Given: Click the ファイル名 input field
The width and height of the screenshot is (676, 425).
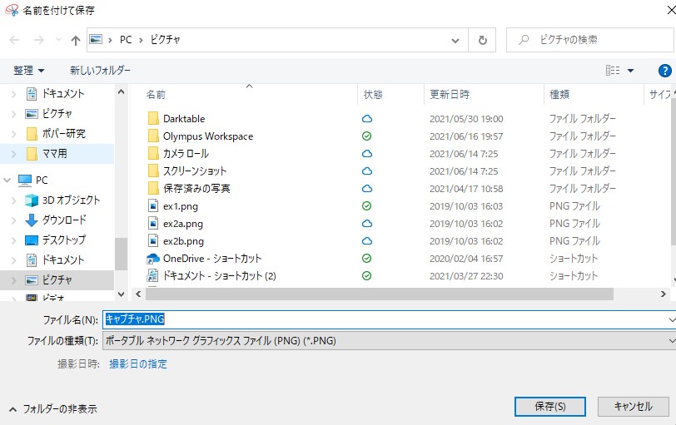Looking at the screenshot, I should coord(390,319).
